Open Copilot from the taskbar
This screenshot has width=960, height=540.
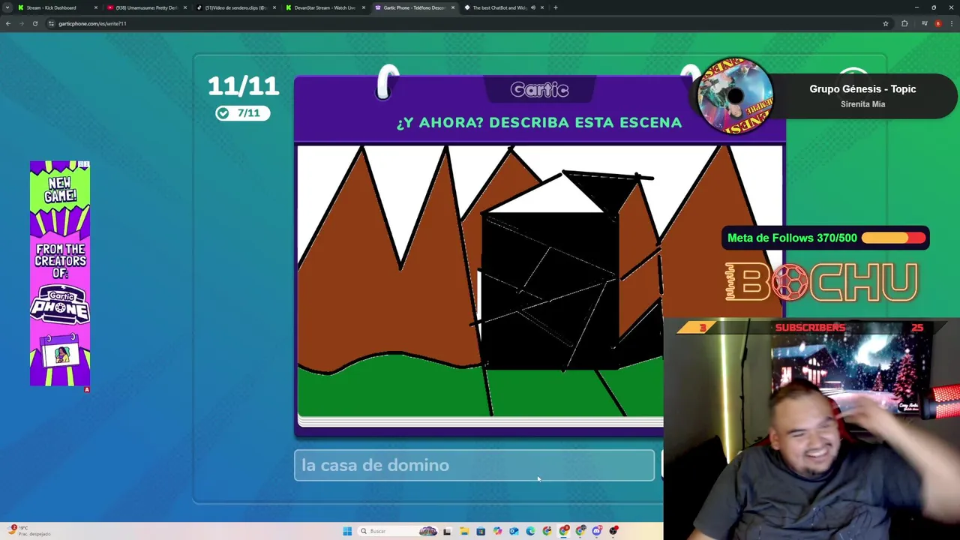[x=497, y=531]
